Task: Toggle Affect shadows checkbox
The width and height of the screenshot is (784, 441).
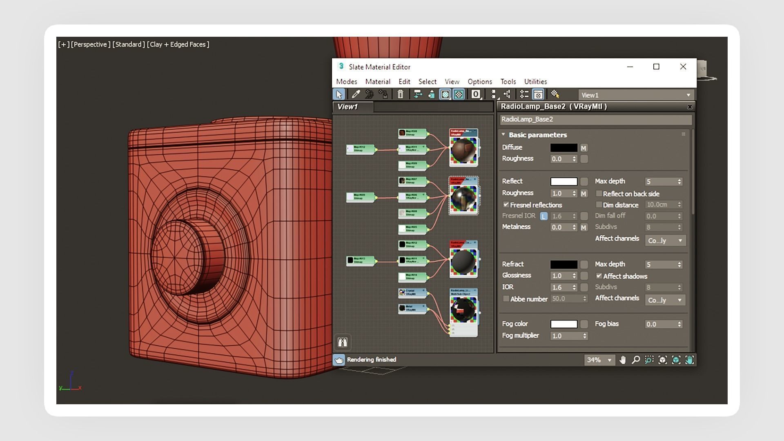Action: (599, 276)
